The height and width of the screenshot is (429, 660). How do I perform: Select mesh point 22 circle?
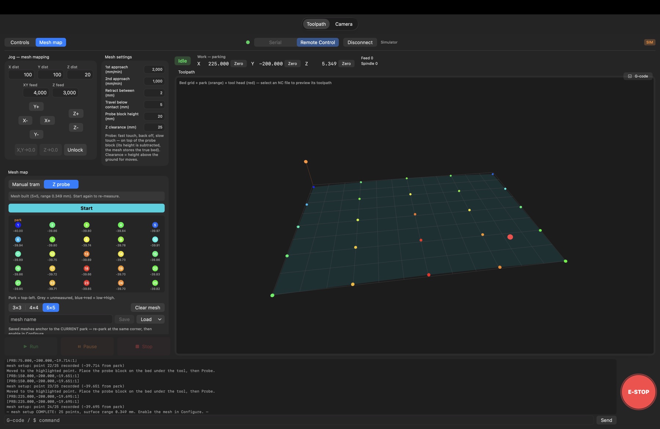[52, 283]
